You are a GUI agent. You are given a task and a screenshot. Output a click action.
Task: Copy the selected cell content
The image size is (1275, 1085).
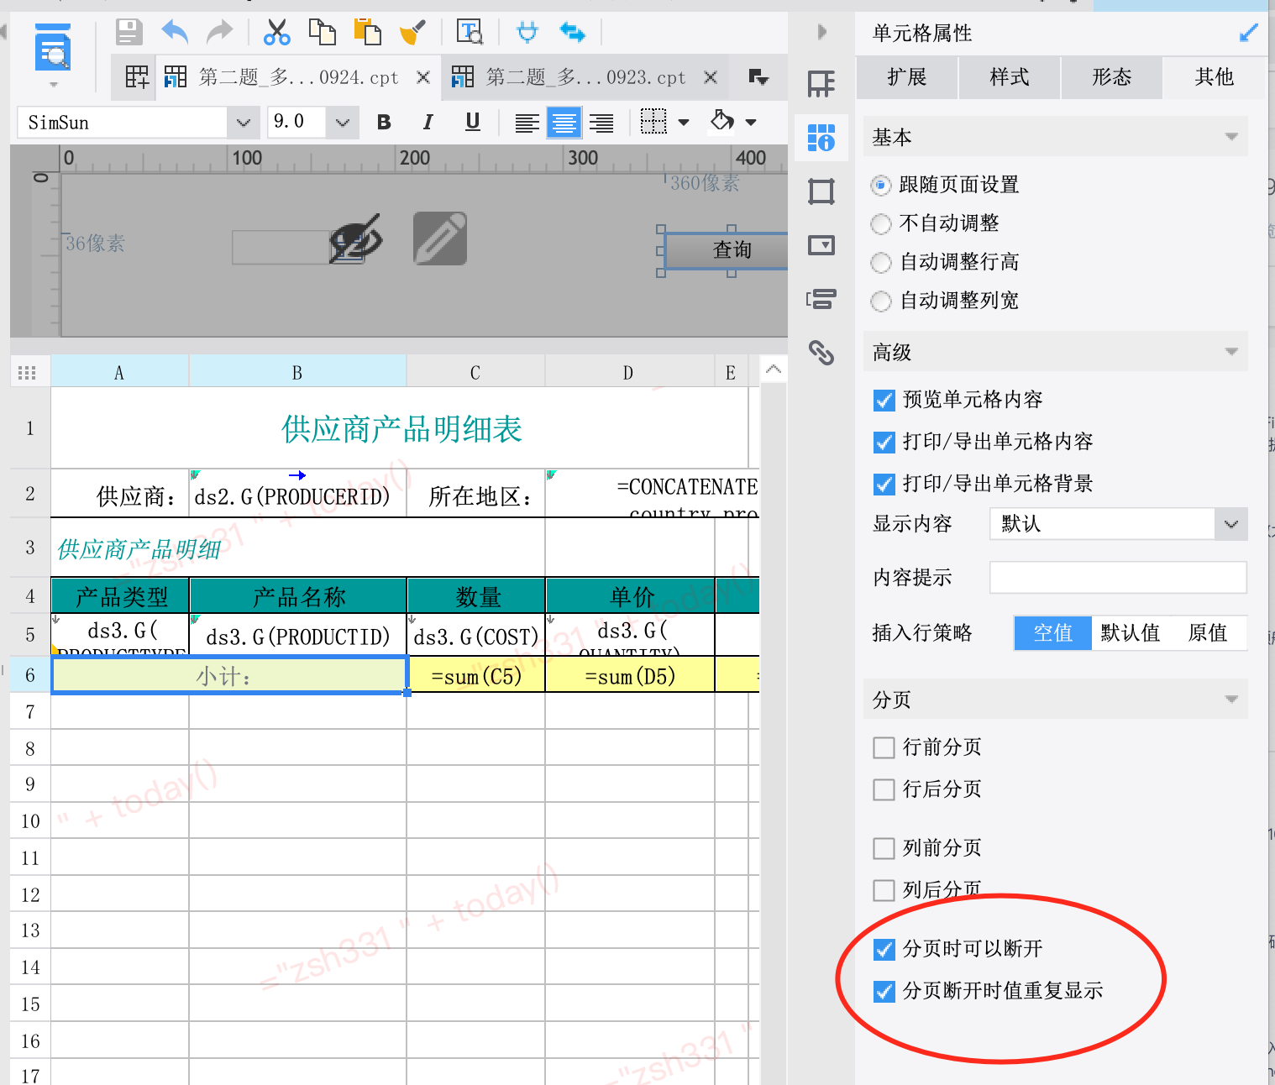(x=322, y=32)
